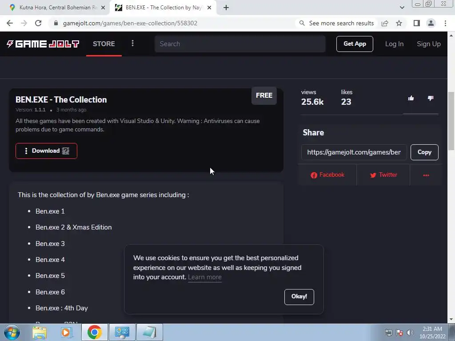Image resolution: width=455 pixels, height=341 pixels.
Task: Toggle the browser side panel
Action: click(x=417, y=23)
